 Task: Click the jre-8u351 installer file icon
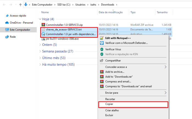point(43,39)
